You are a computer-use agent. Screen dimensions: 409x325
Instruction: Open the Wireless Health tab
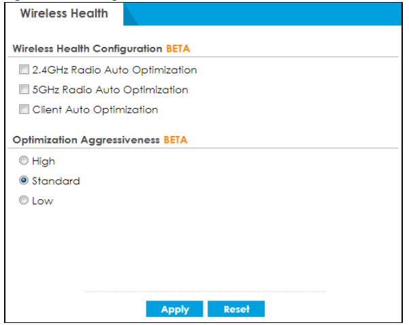click(63, 14)
